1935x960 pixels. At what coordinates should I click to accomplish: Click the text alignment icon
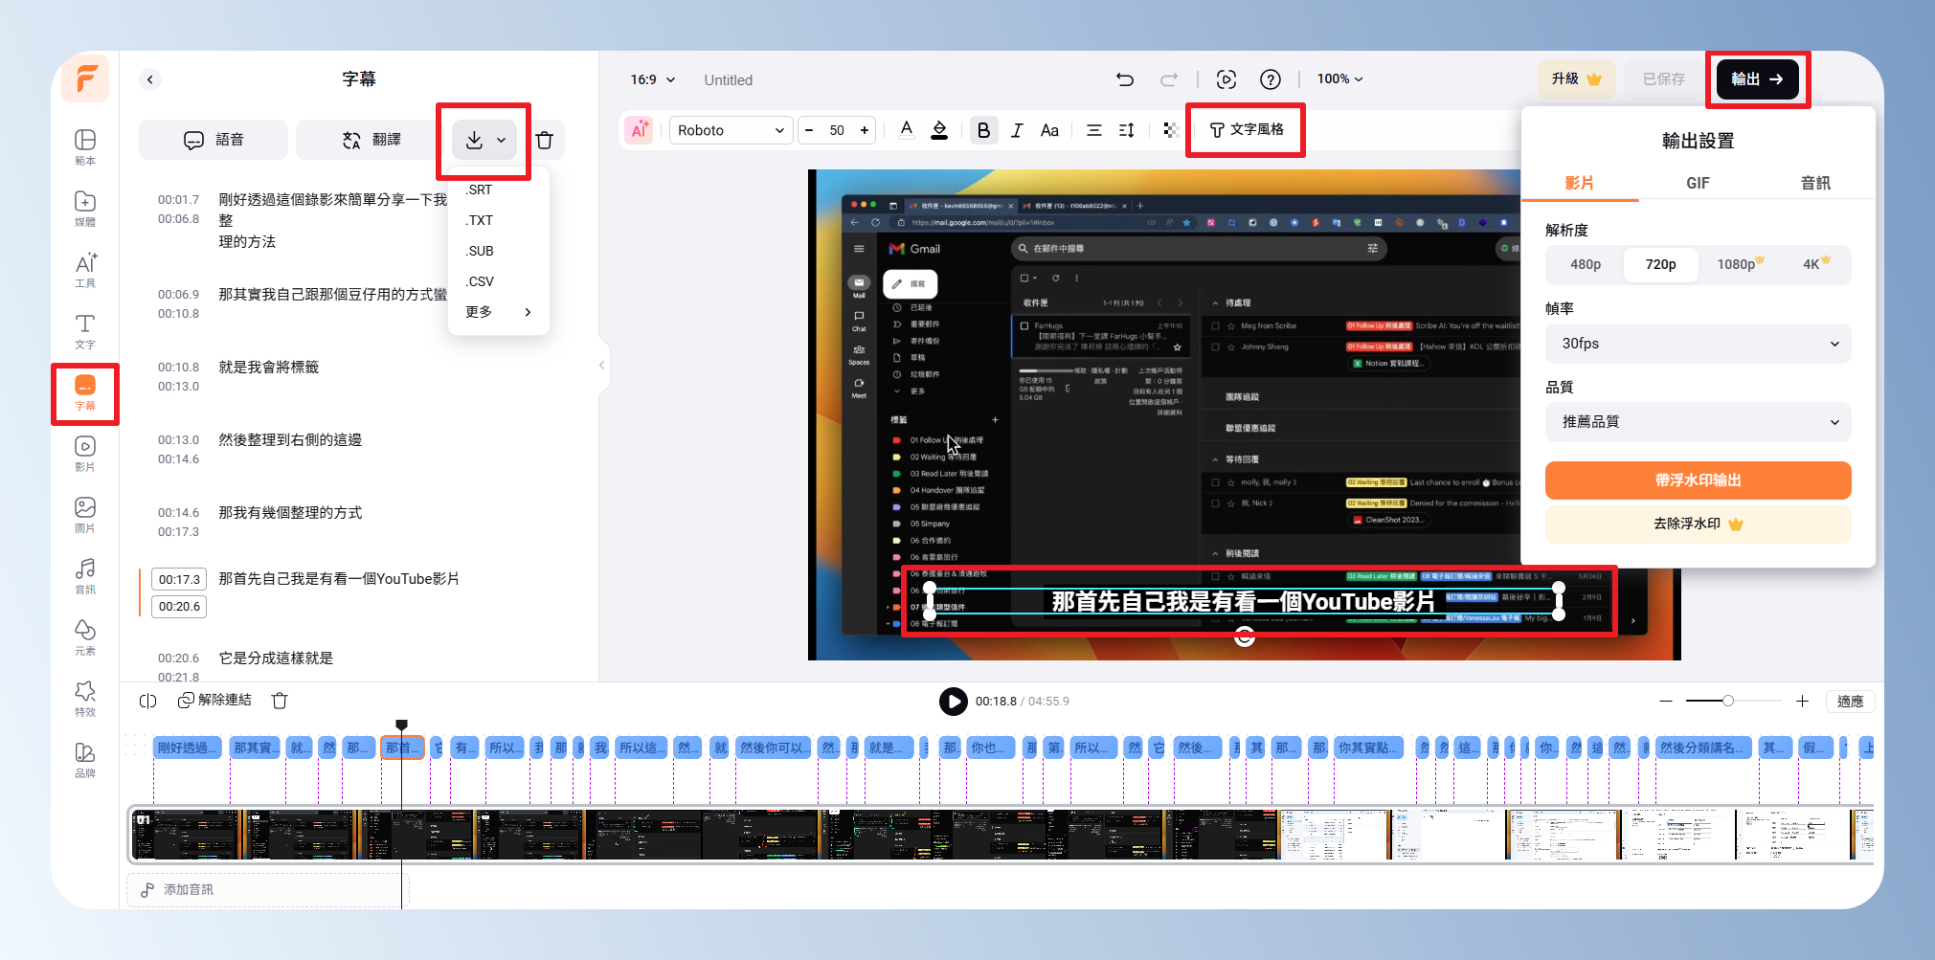tap(1093, 130)
